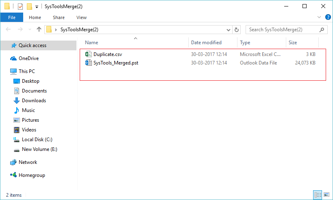The width and height of the screenshot is (333, 200).
Task: Click the New folder icon in the title bar
Action: tap(29, 6)
